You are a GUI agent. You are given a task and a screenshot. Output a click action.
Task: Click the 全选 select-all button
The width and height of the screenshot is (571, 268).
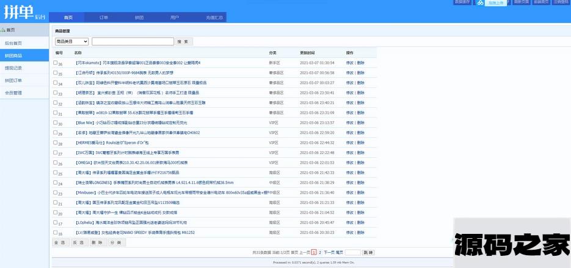pos(60,242)
